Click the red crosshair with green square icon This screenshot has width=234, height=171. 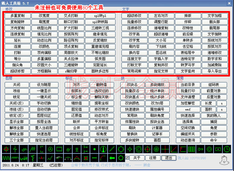(6, 149)
